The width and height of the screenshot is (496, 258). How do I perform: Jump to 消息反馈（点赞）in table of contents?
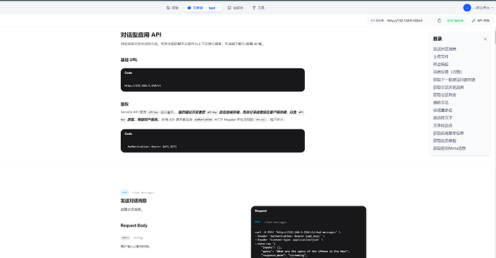point(447,72)
